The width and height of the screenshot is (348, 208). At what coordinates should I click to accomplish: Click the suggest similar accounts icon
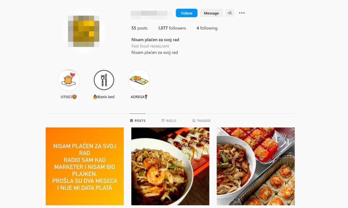point(230,13)
